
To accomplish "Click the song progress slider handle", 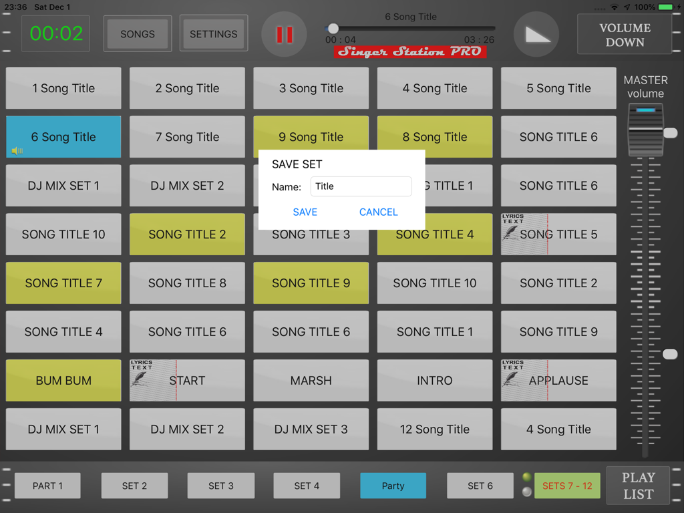I will coord(333,28).
